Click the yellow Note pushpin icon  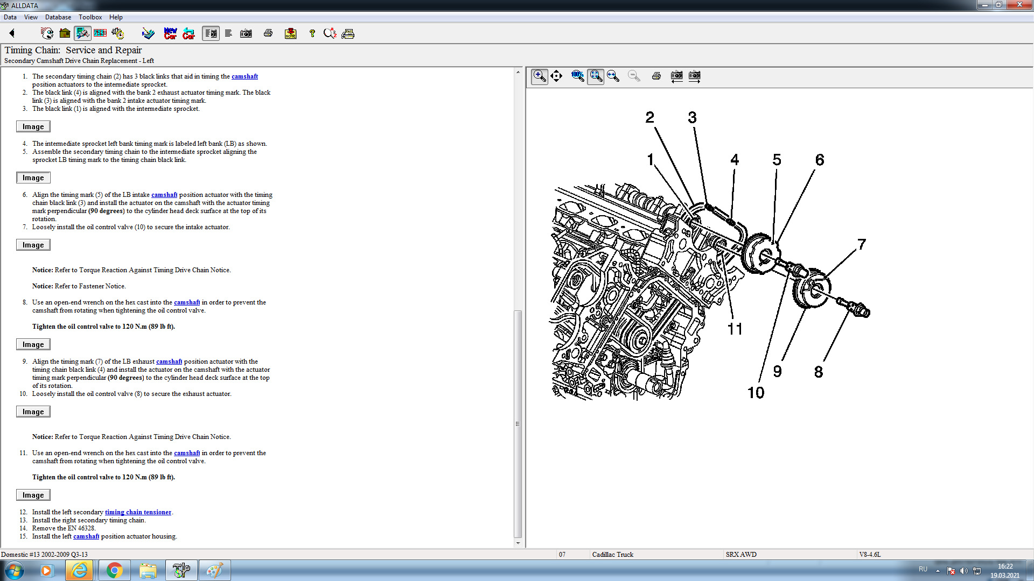click(290, 33)
